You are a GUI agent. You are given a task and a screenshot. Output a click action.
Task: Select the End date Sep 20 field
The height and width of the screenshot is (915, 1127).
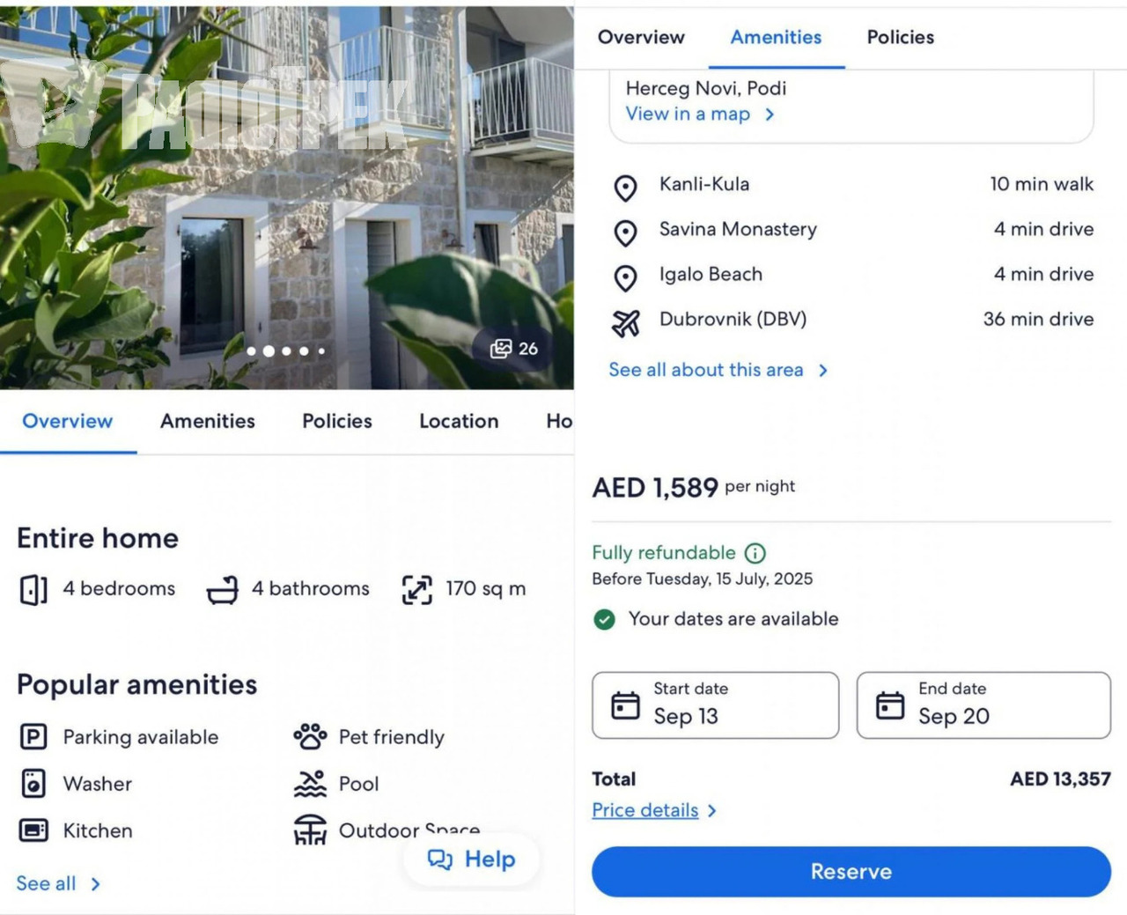click(x=983, y=705)
